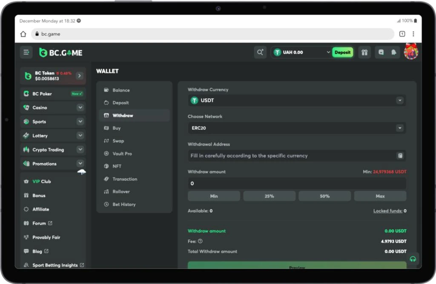Open the browser tabs counter icon
The image size is (436, 284).
coord(402,34)
